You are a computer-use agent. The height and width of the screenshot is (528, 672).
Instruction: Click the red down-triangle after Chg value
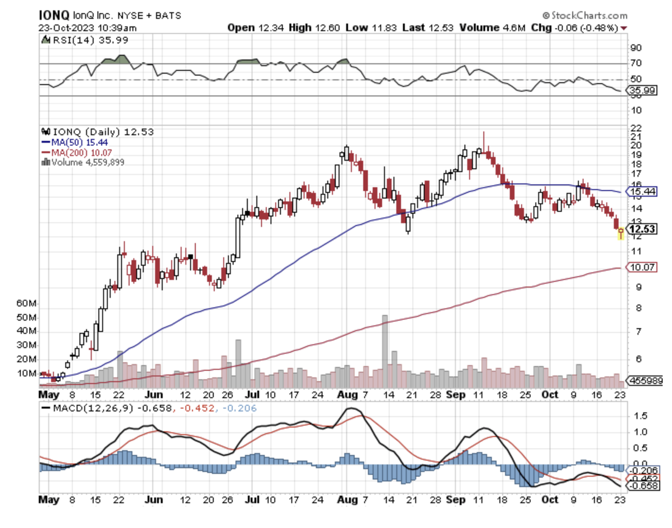(x=624, y=28)
